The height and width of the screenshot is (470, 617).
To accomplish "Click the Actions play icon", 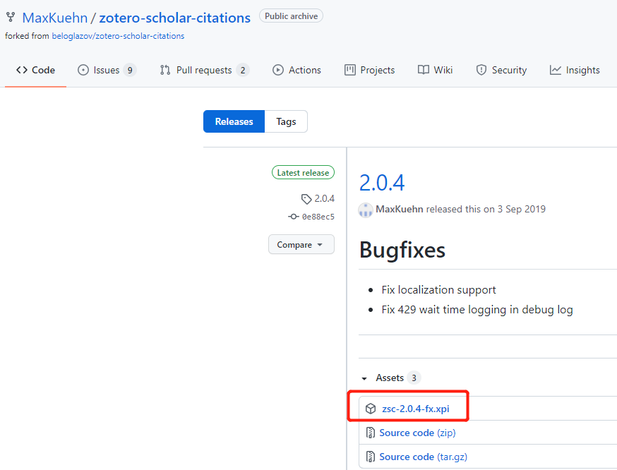I will click(x=278, y=70).
